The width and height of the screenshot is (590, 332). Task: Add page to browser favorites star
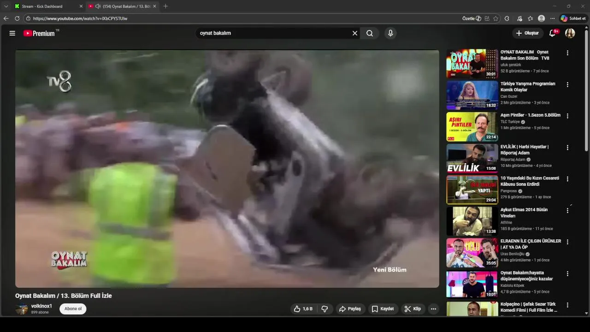496,18
